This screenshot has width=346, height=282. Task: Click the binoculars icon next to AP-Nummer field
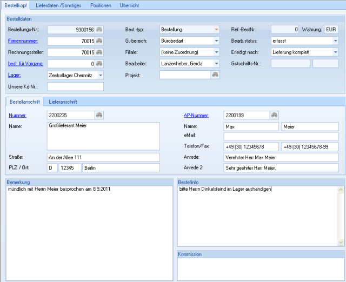point(275,115)
